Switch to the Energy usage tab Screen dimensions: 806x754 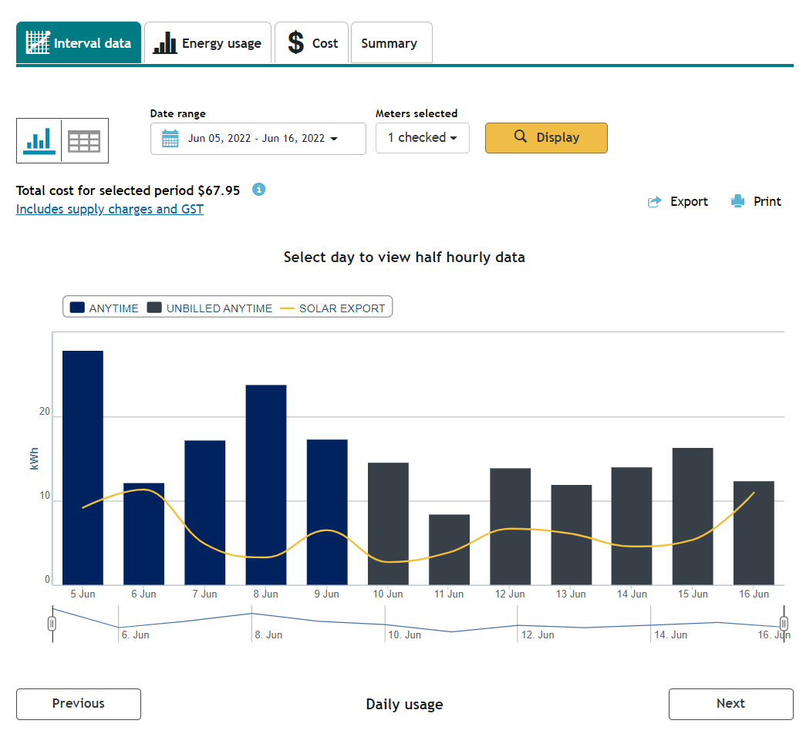point(207,42)
